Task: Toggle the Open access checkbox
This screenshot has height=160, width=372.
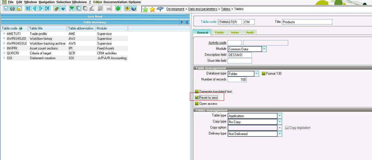Action: point(197,104)
